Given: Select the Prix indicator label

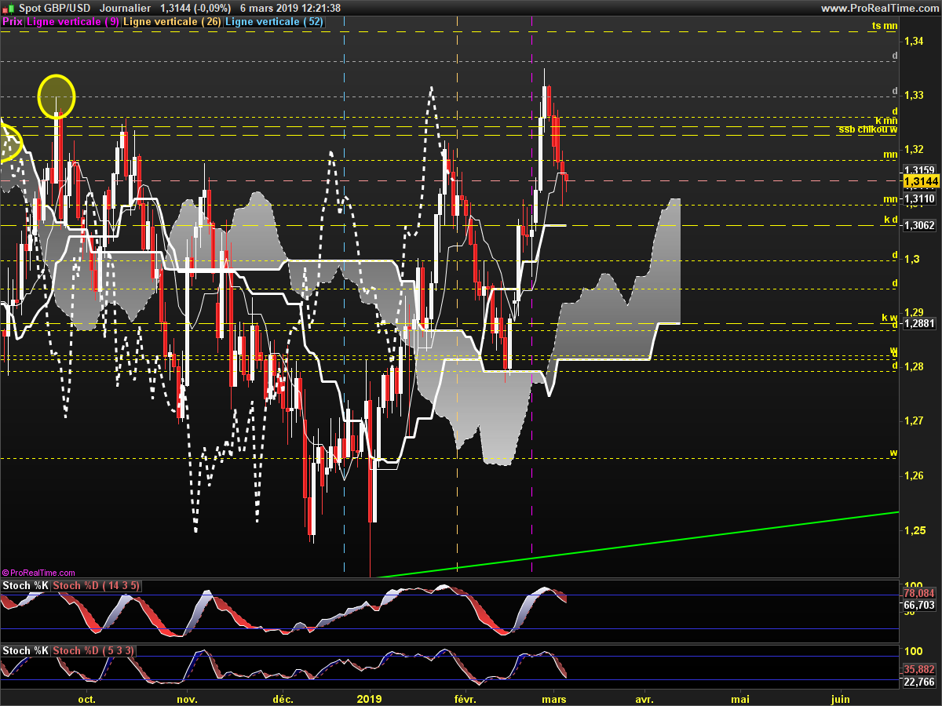Looking at the screenshot, I should pos(13,22).
